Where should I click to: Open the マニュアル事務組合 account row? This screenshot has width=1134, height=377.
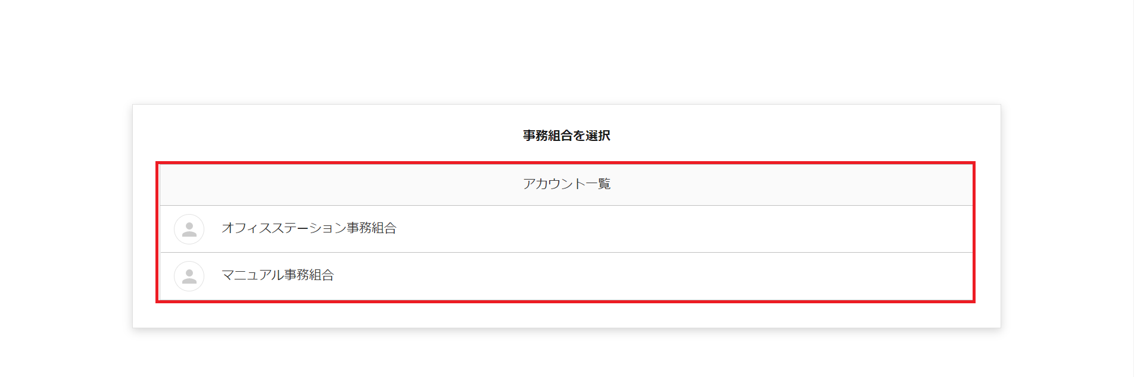click(566, 276)
